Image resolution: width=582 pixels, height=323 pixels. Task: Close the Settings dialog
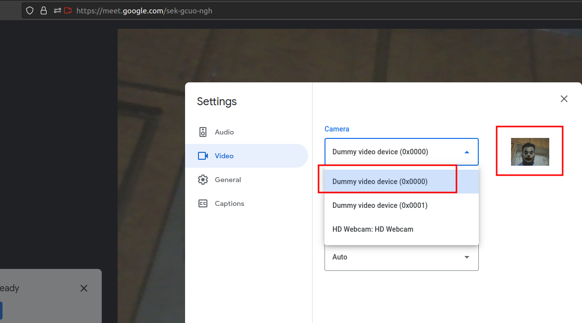pos(564,99)
